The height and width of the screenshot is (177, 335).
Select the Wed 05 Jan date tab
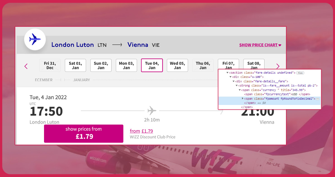click(x=177, y=65)
